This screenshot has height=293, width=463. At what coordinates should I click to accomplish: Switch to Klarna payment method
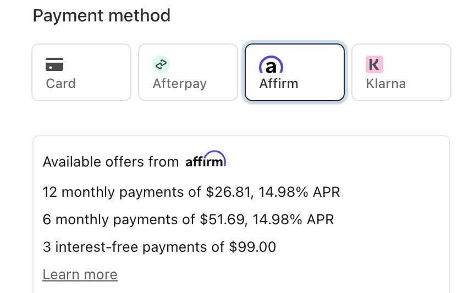point(401,73)
